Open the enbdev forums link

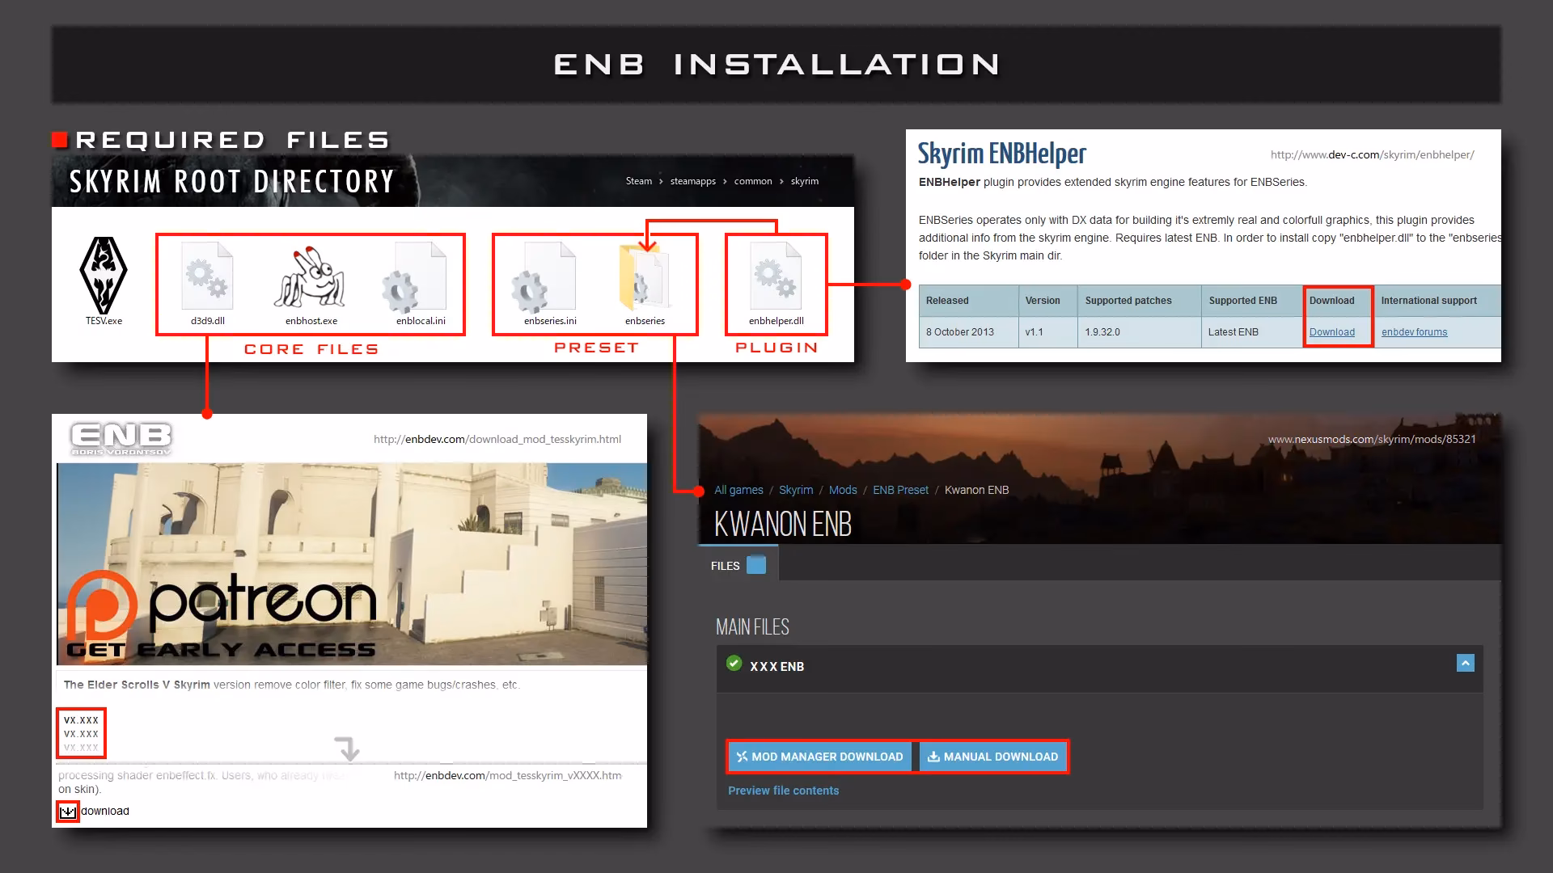click(1414, 332)
